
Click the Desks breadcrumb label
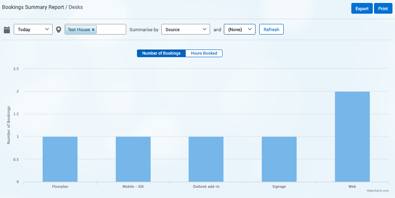click(x=76, y=8)
